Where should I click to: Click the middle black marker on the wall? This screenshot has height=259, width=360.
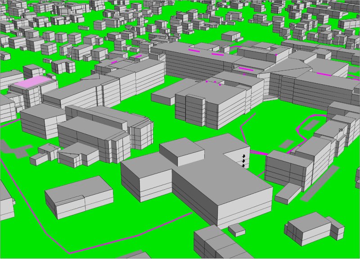(x=243, y=160)
